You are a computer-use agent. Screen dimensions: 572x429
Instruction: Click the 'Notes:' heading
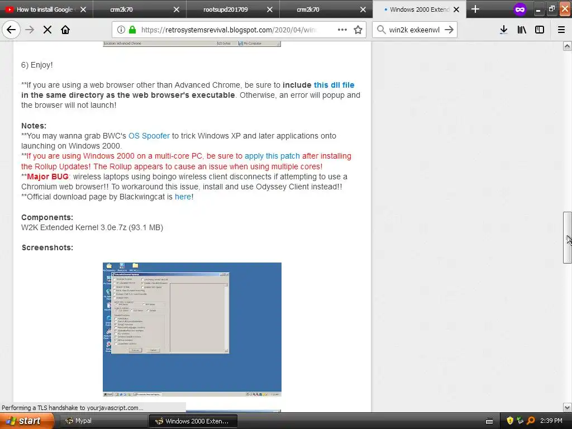[34, 126]
